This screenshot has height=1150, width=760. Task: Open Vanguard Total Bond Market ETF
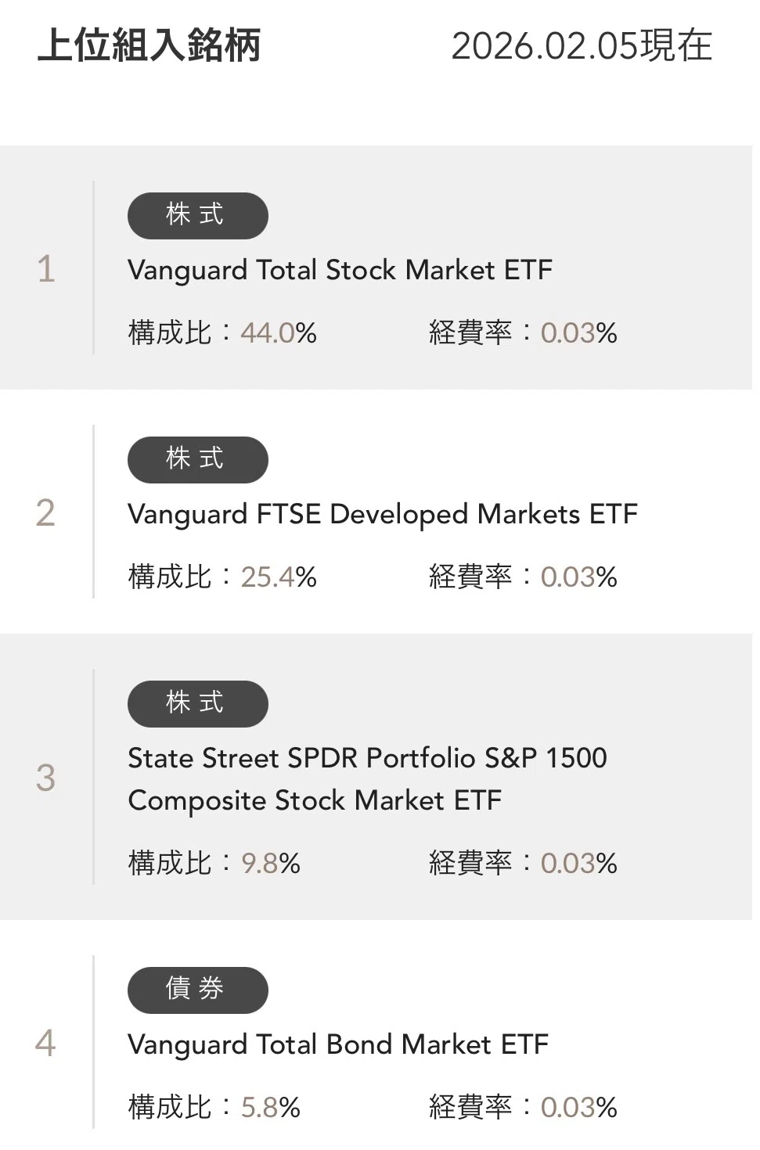(x=338, y=1044)
